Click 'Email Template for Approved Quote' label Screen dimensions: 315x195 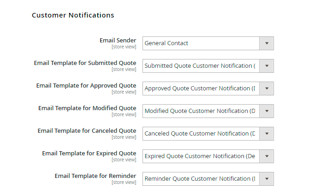click(86, 86)
